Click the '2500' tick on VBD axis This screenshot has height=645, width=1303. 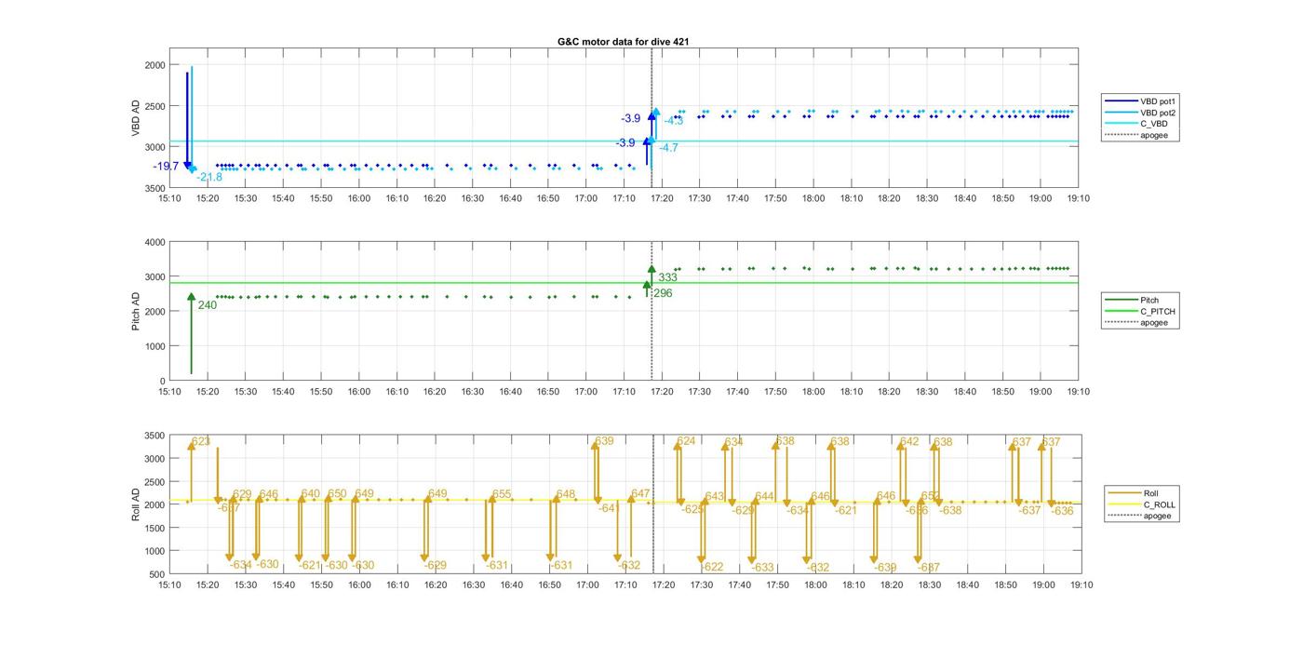[x=154, y=106]
